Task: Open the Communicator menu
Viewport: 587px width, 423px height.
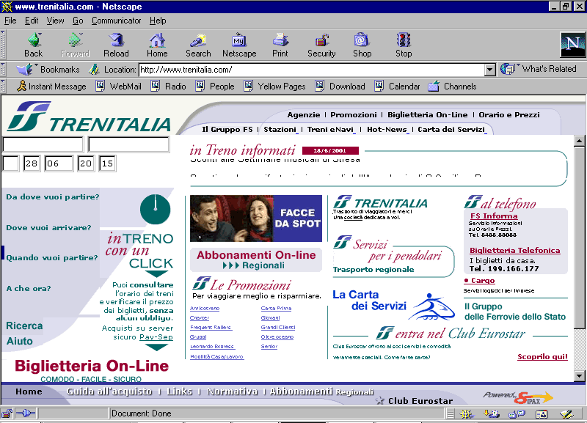Action: click(116, 21)
